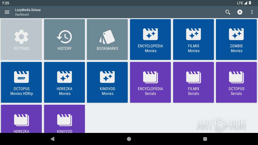258x145 pixels.
Task: Tap the 7:25 clock in status bar
Action: point(6,3)
